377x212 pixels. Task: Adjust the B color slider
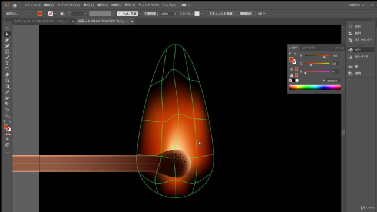click(x=317, y=72)
